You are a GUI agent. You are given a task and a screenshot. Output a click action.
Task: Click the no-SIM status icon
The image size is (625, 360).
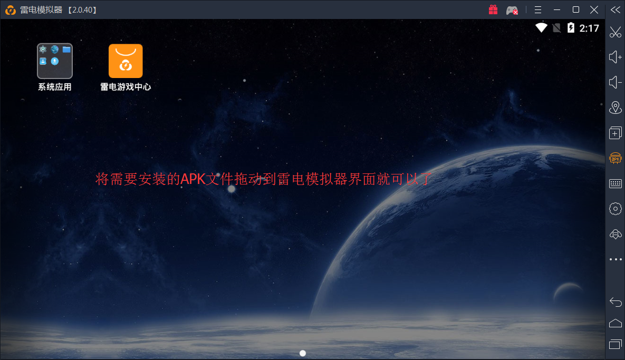point(557,28)
